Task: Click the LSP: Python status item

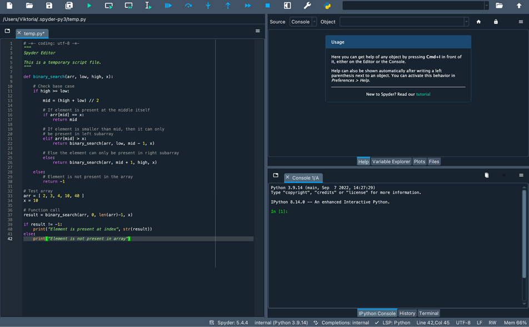Action: pyautogui.click(x=396, y=323)
